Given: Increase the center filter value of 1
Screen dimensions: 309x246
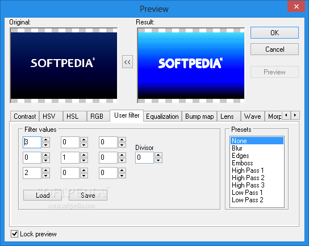Looking at the screenshot, I should pos(83,155).
